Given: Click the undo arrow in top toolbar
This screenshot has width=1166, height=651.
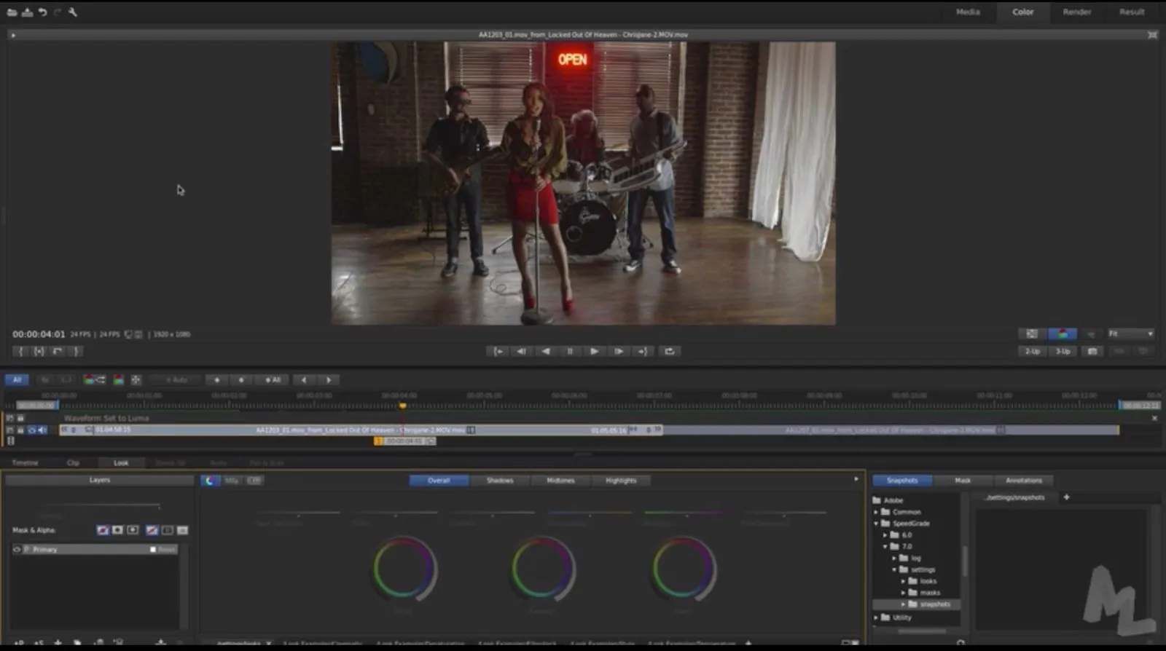Looking at the screenshot, I should (x=42, y=12).
